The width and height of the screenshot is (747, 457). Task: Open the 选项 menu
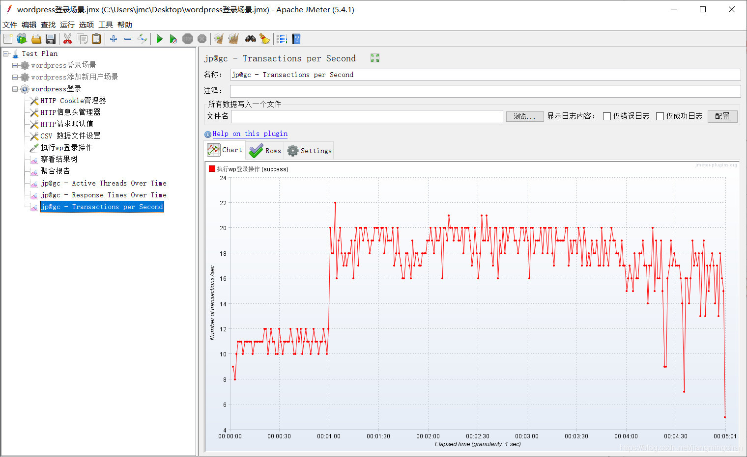tap(86, 25)
